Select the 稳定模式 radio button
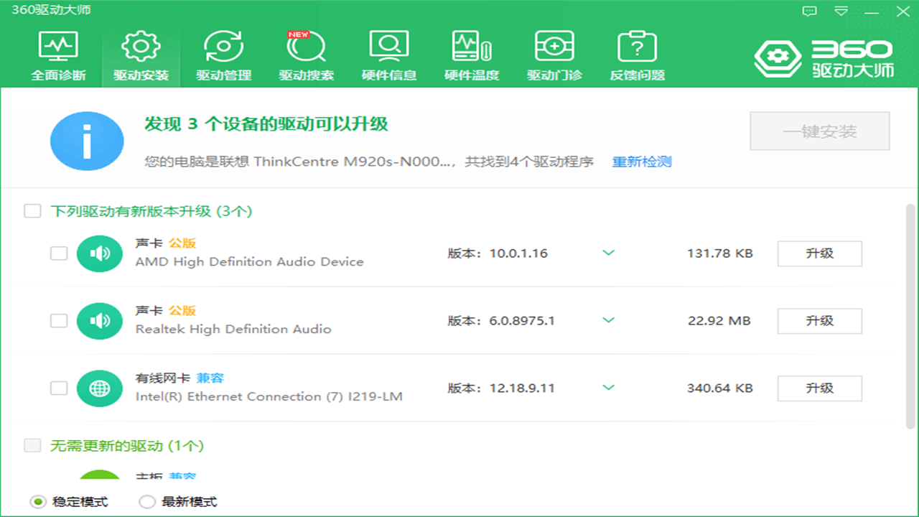 click(38, 502)
